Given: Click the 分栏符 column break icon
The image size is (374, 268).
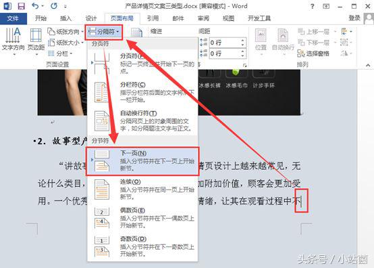Looking at the screenshot, I should [102, 92].
